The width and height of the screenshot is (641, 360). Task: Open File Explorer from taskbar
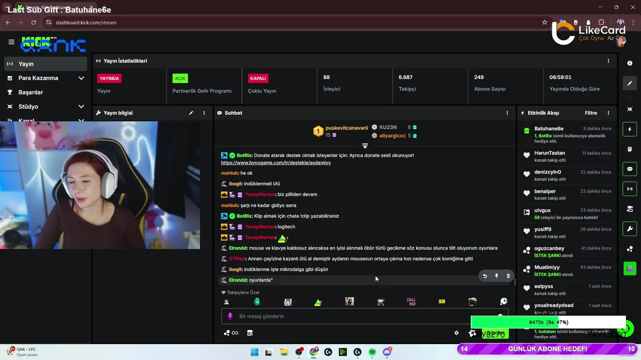(284, 352)
